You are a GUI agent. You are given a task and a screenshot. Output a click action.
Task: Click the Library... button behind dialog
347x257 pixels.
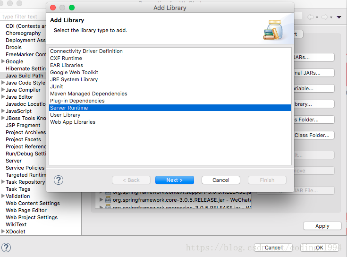click(x=314, y=104)
